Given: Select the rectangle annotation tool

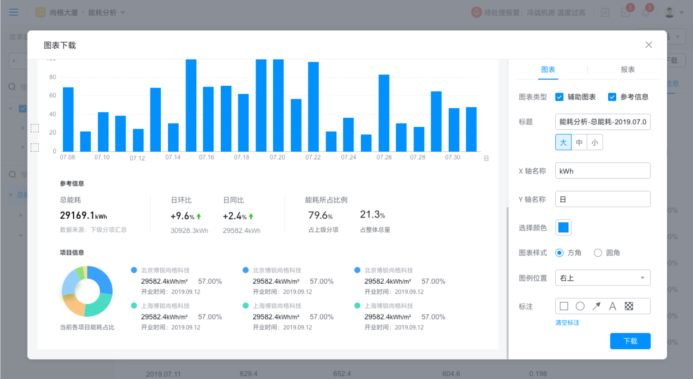Looking at the screenshot, I should pyautogui.click(x=564, y=306).
